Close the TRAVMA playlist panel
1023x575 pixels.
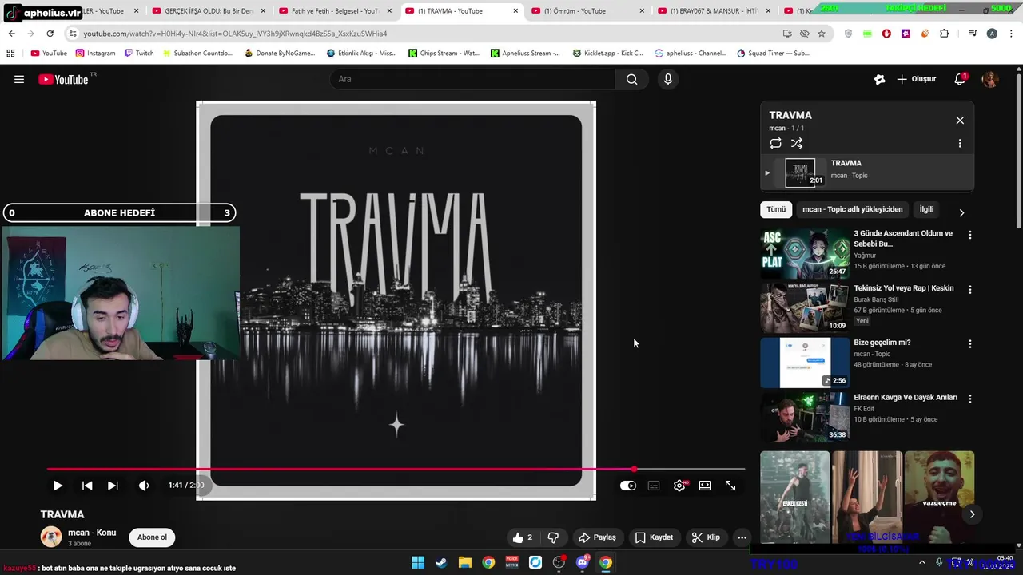pos(960,121)
